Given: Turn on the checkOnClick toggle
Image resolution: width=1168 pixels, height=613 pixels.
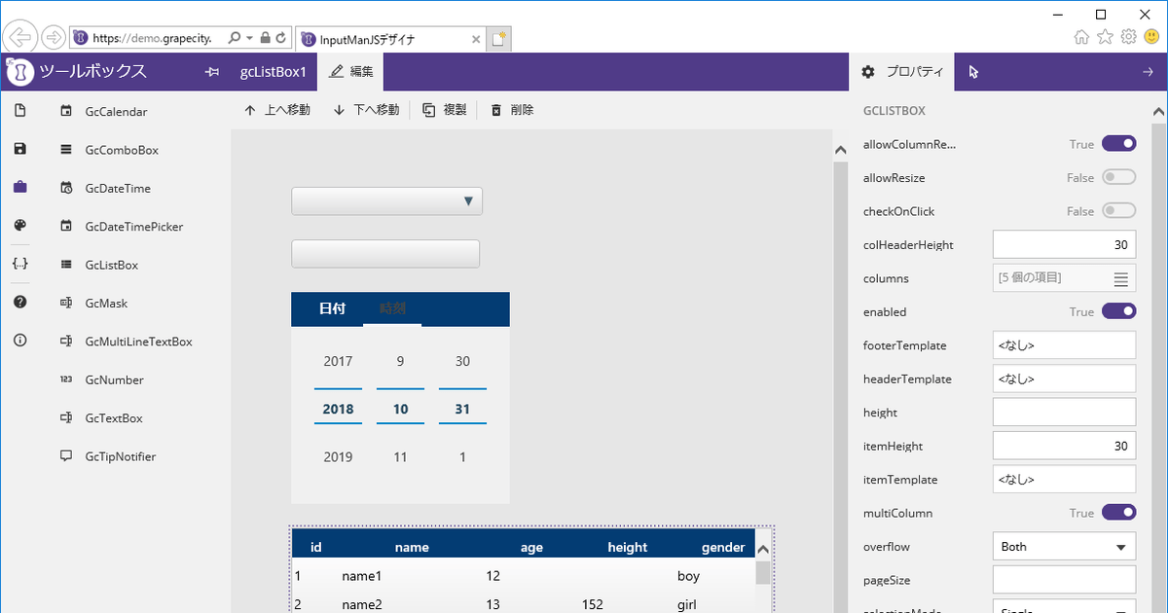Looking at the screenshot, I should point(1118,211).
